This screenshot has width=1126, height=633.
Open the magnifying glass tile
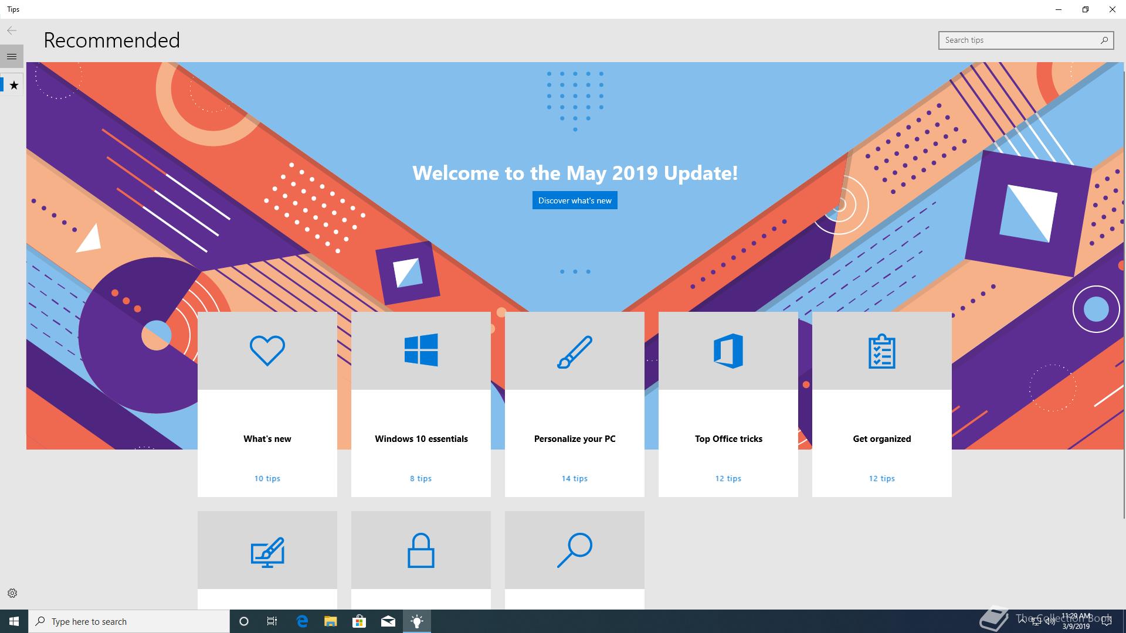(574, 550)
